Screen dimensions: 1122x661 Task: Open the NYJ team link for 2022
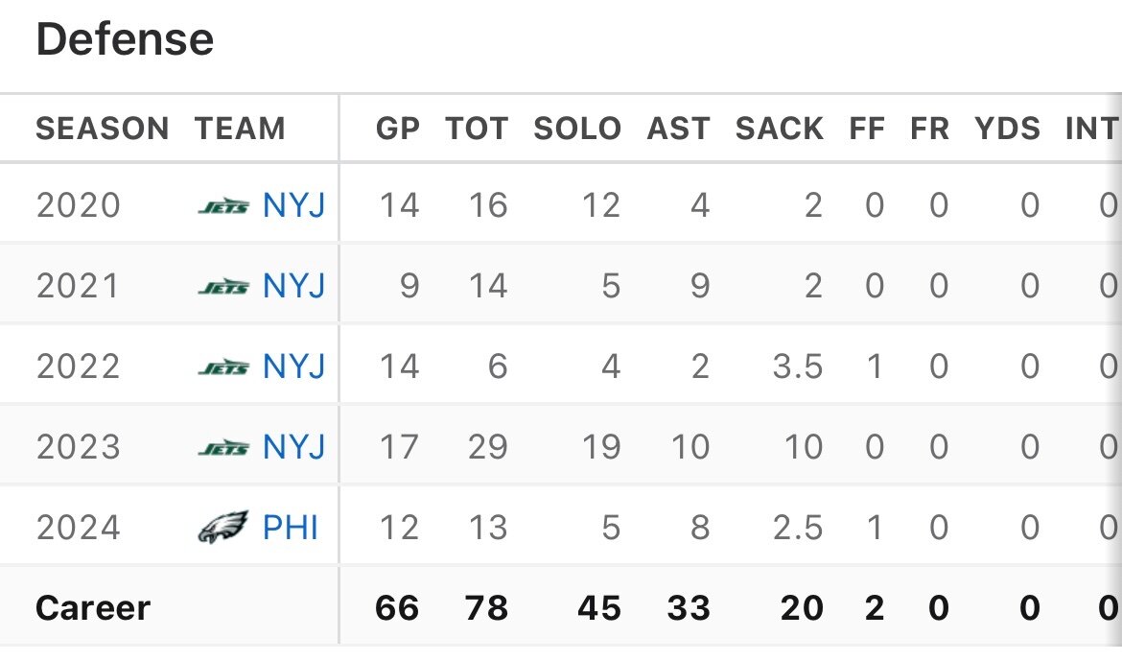(x=293, y=367)
